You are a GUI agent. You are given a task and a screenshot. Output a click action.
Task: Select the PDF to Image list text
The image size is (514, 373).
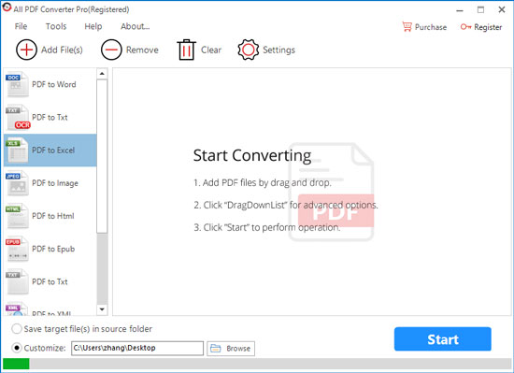(x=55, y=183)
